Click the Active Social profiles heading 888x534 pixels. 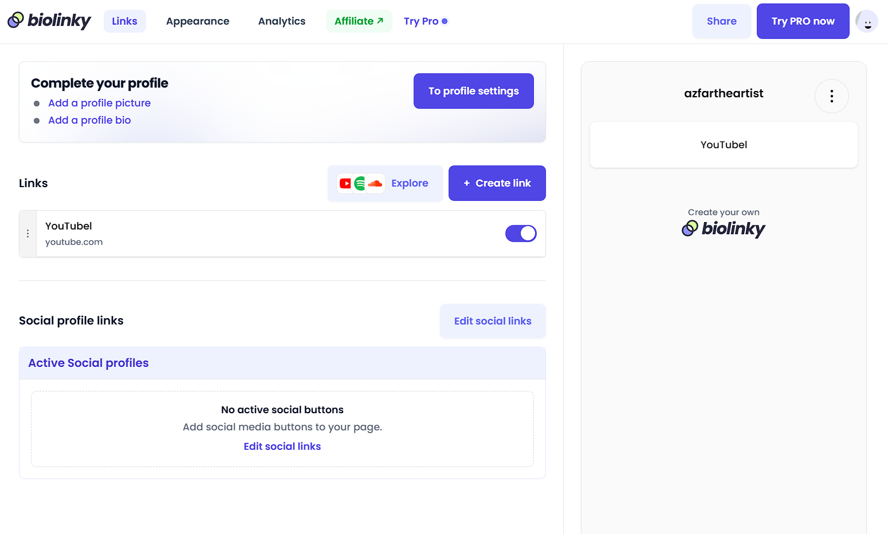pyautogui.click(x=88, y=363)
